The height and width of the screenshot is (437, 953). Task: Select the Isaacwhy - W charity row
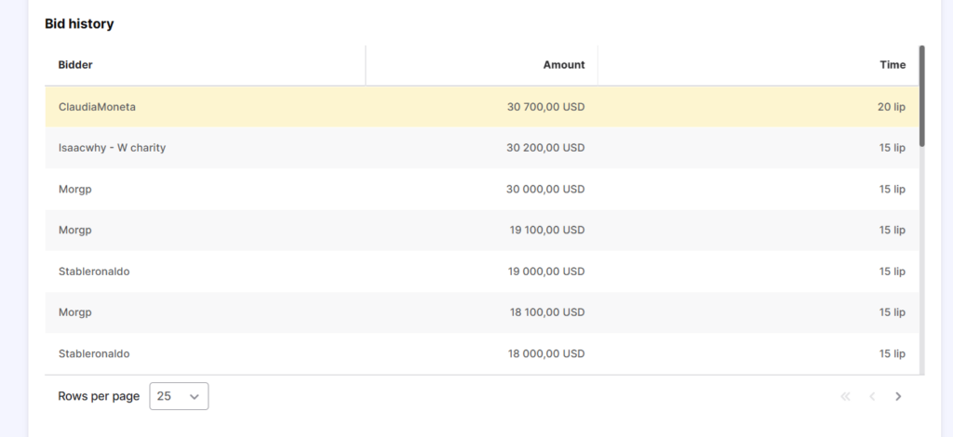[x=482, y=148]
